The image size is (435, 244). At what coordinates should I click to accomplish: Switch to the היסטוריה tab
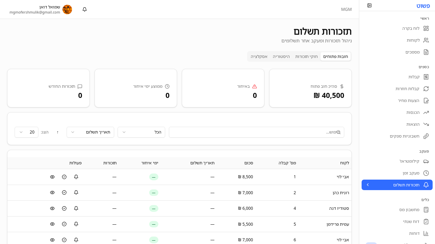tap(281, 56)
